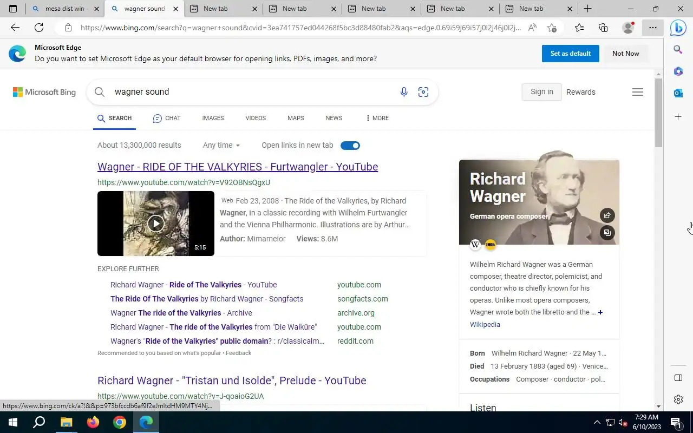Open the Rewards link
Screen dimensions: 693x433
coord(581,92)
